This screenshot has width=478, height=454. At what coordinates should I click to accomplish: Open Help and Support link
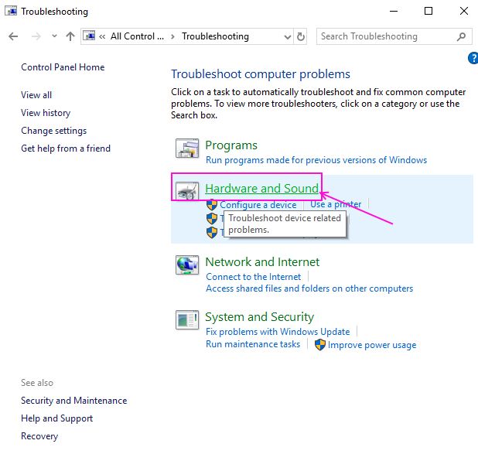click(x=56, y=418)
